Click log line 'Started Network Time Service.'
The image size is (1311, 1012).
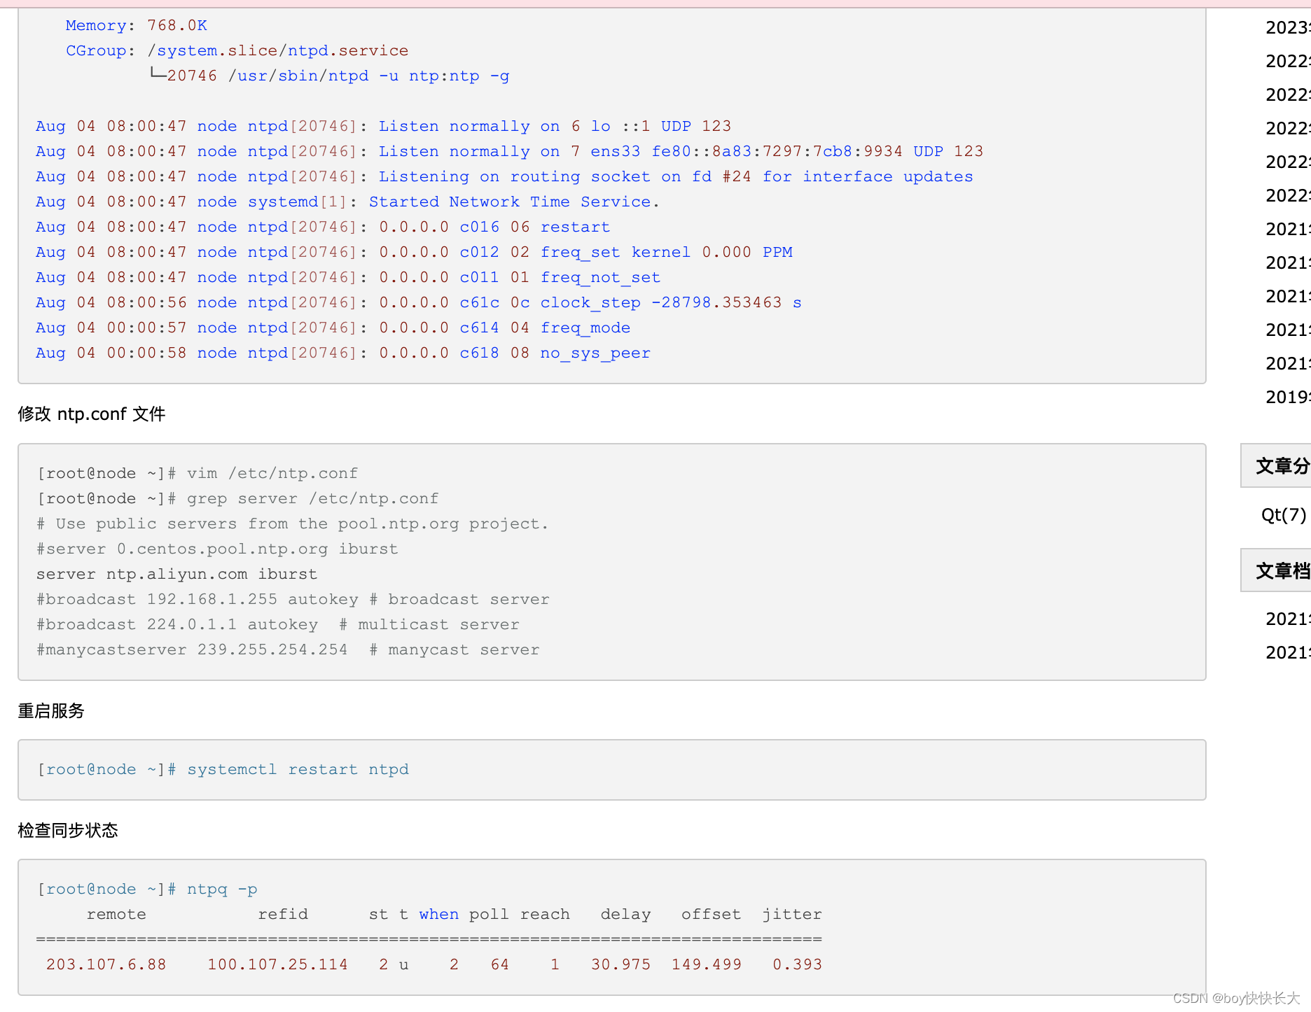coord(347,202)
